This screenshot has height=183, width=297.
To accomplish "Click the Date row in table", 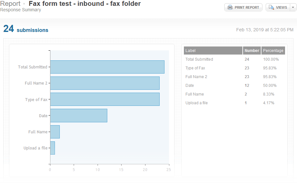I will [234, 85].
